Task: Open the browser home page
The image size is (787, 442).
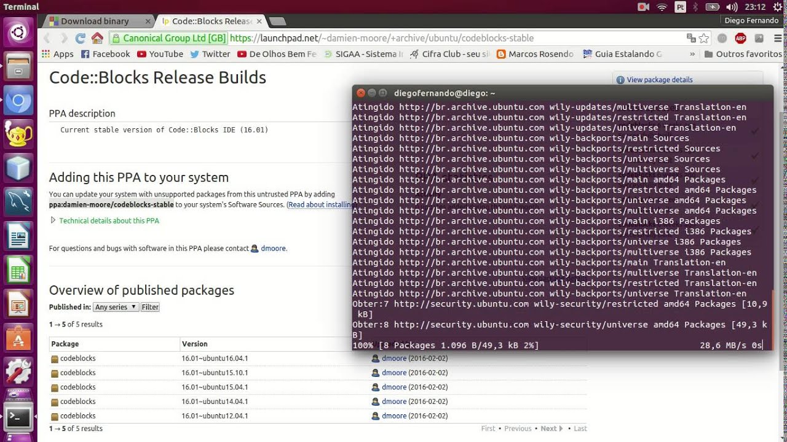Action: coord(97,38)
